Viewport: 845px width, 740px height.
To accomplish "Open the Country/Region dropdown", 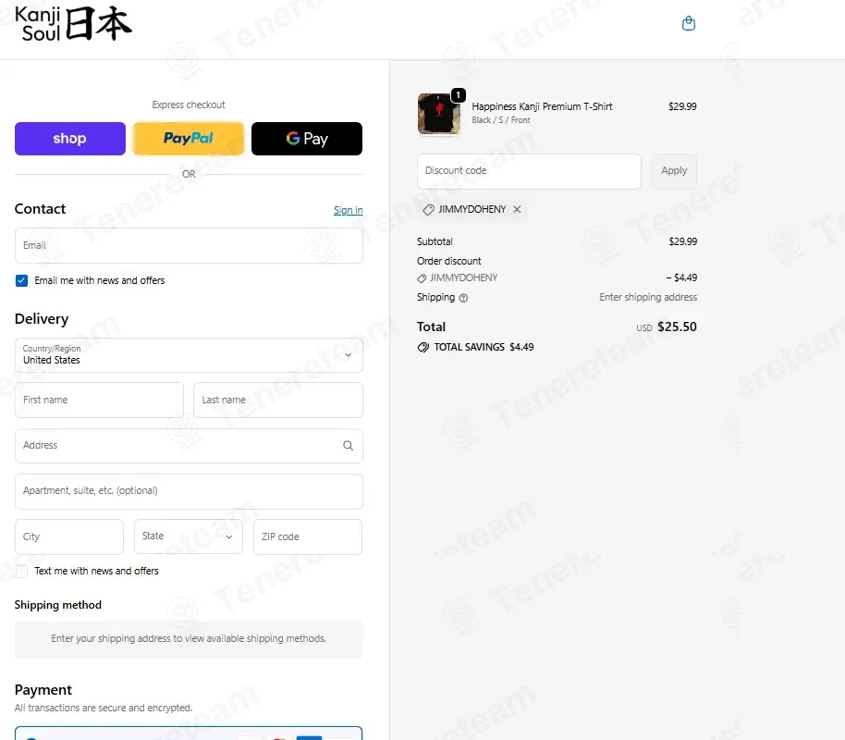I will tap(189, 355).
